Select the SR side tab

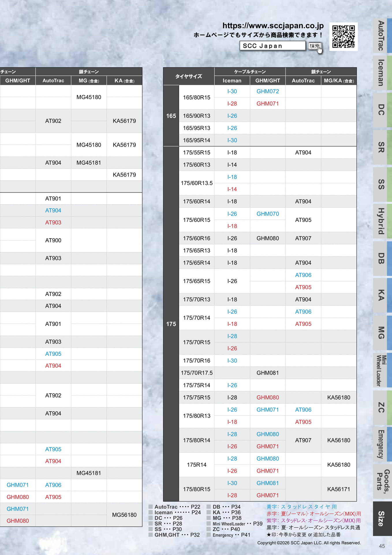click(x=382, y=147)
